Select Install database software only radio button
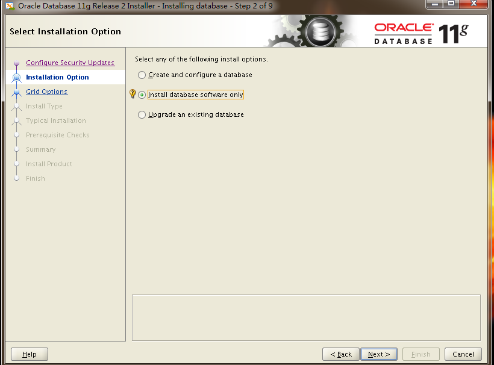The image size is (494, 365). (x=142, y=95)
